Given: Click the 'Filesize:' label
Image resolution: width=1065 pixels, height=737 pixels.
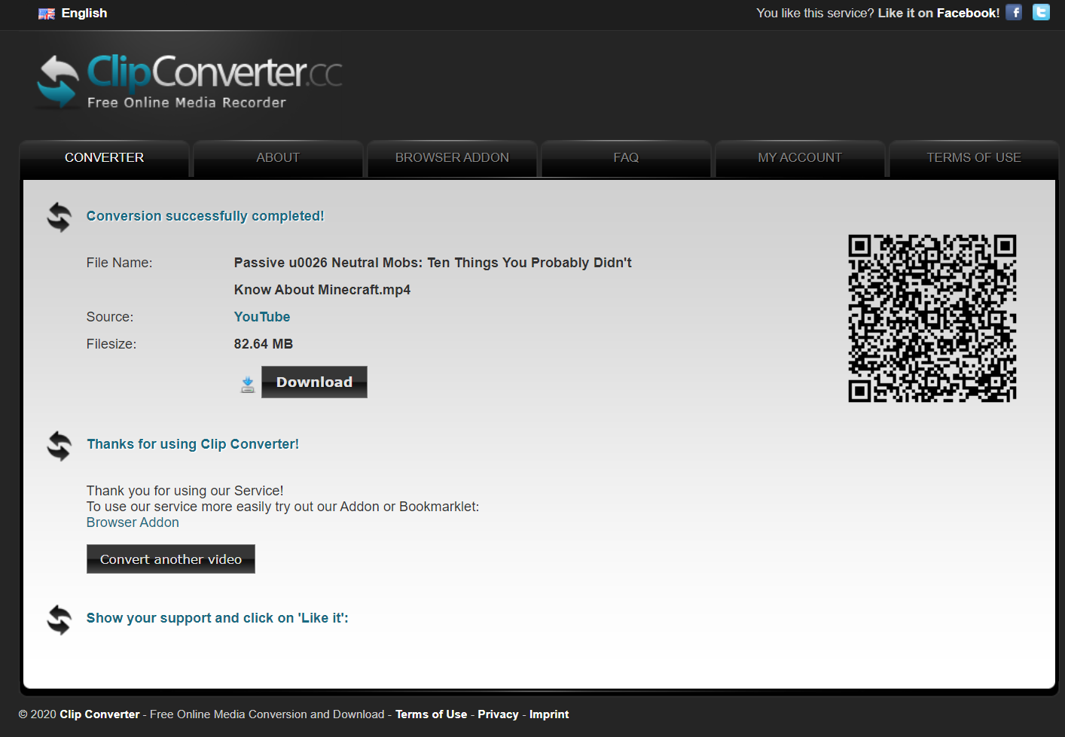Looking at the screenshot, I should point(111,344).
